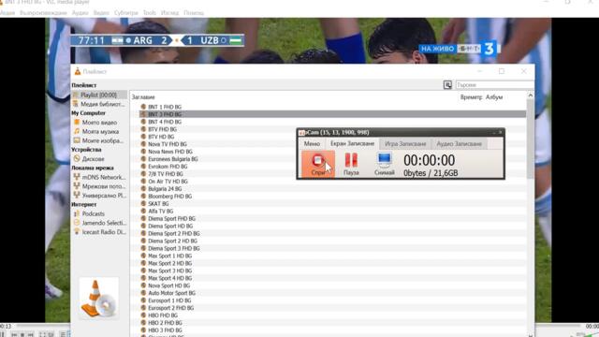The width and height of the screenshot is (599, 337).
Task: Switch to the Екран Записване tab
Action: pos(352,143)
